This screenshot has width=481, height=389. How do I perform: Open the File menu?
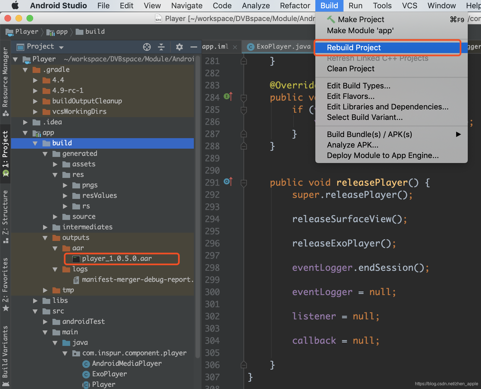[x=103, y=6]
